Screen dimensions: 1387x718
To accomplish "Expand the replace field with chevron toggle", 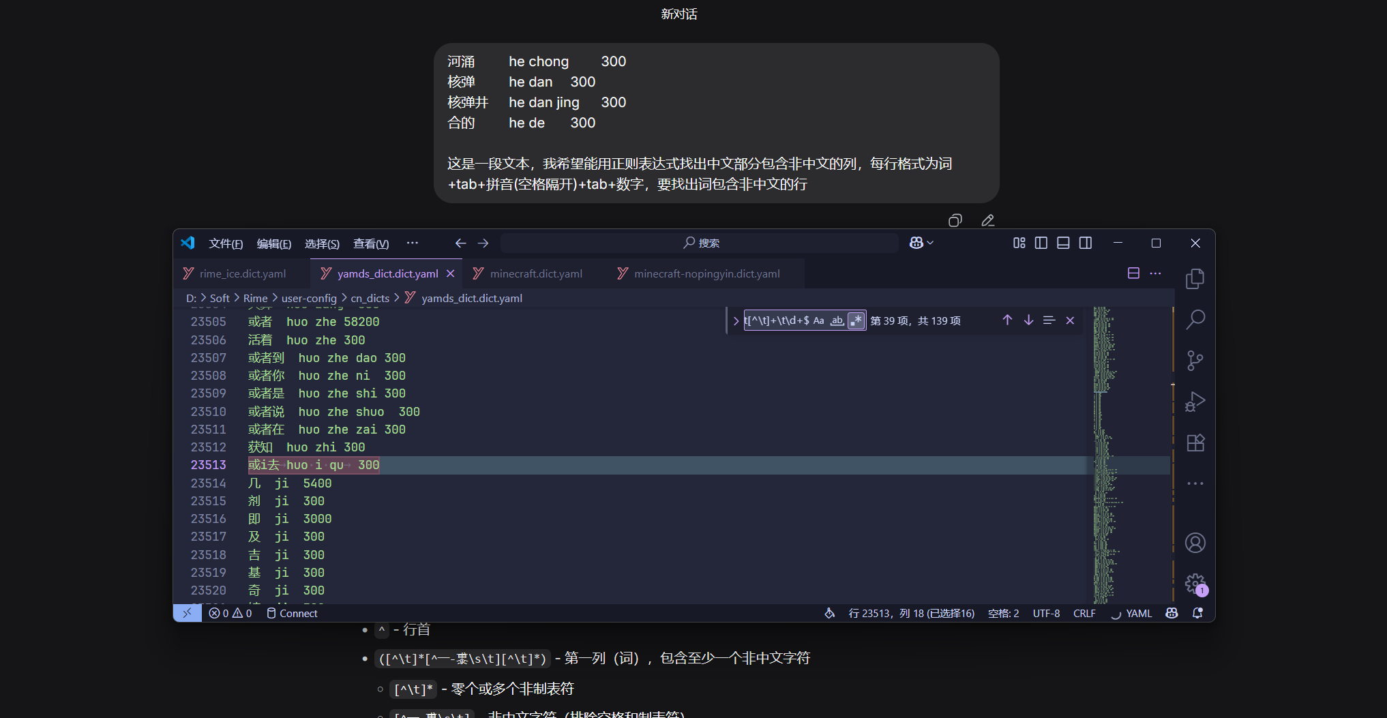I will [x=736, y=320].
